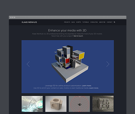The image size is (135, 114).
Task: Open the Blog menu item
Action: (x=73, y=22)
